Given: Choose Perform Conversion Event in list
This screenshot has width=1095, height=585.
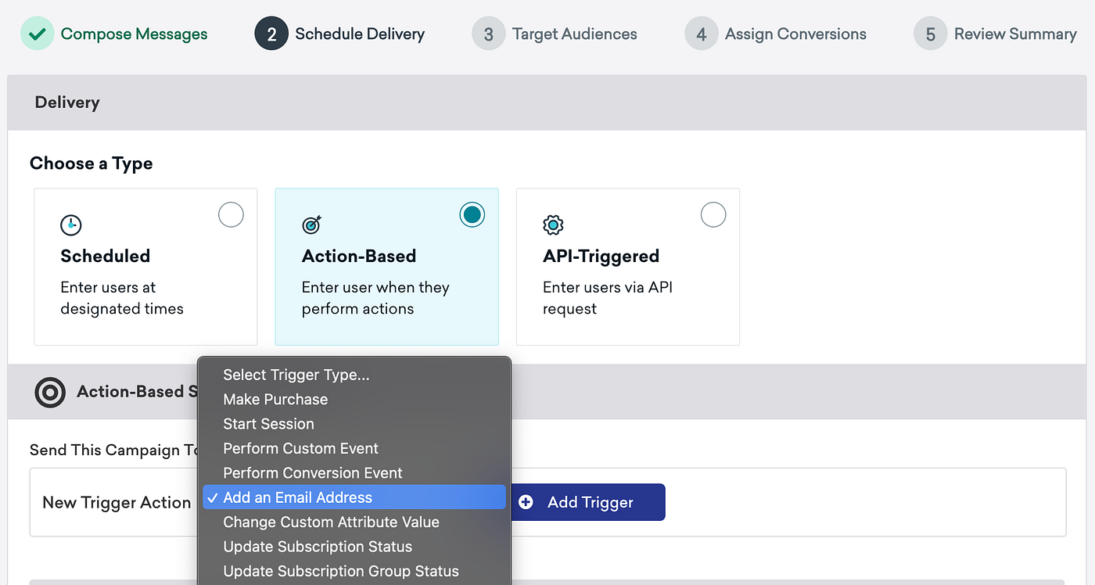Looking at the screenshot, I should tap(312, 473).
